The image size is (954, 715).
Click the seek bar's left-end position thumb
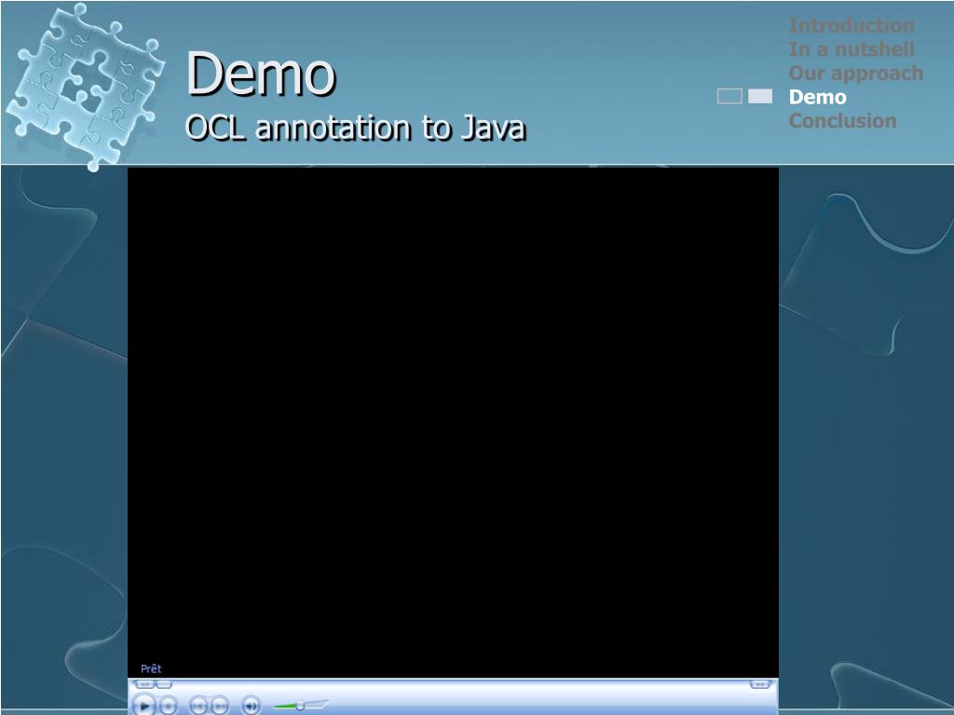point(164,684)
